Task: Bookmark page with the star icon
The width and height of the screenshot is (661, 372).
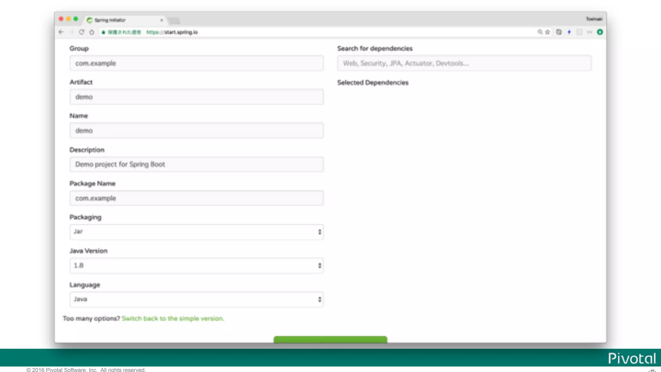Action: (x=548, y=32)
